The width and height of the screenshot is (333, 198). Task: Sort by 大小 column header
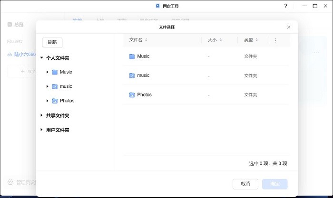(x=212, y=40)
